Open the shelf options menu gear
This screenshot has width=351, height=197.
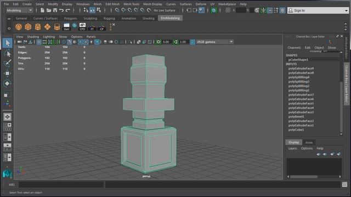coord(9,28)
